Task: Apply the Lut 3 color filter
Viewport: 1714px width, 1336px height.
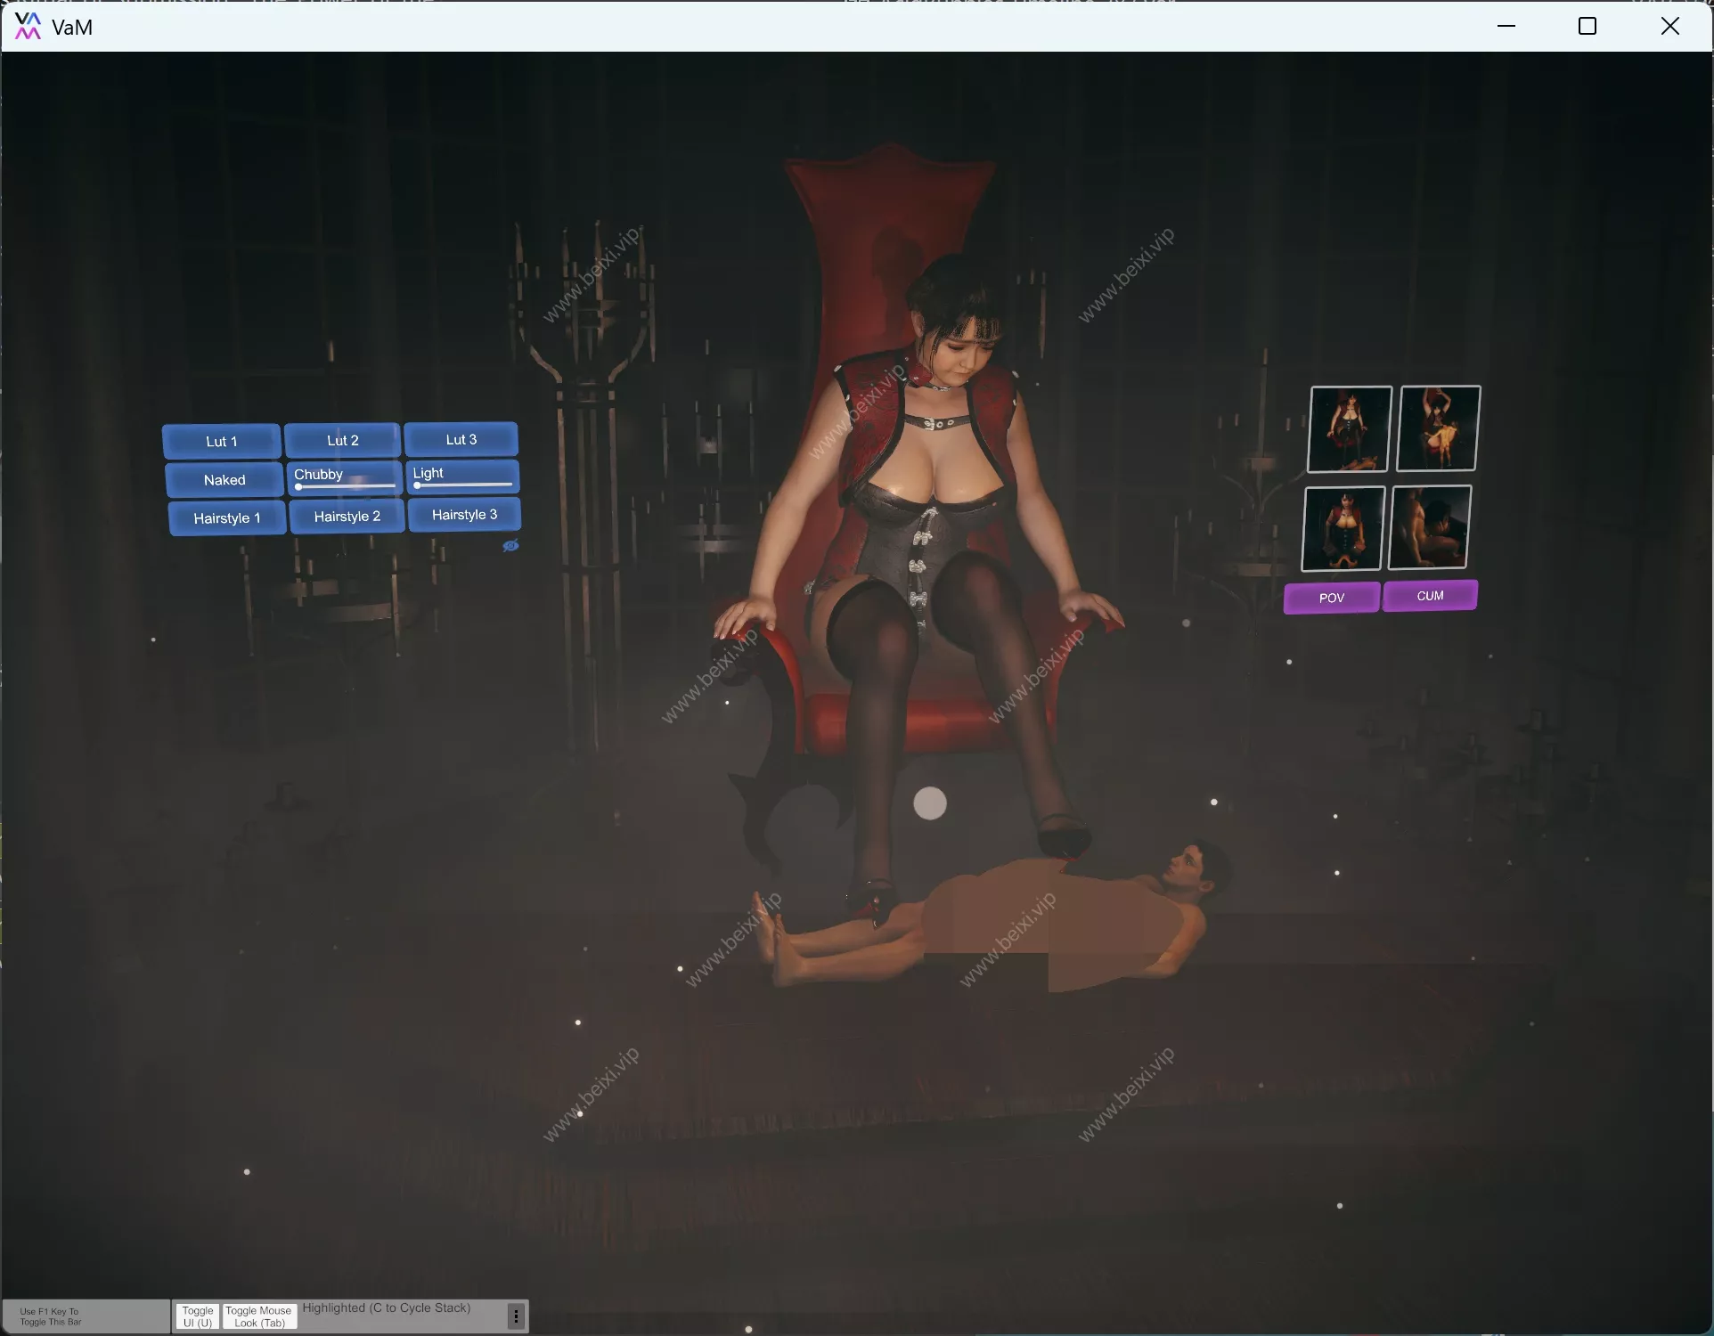Action: tap(461, 439)
